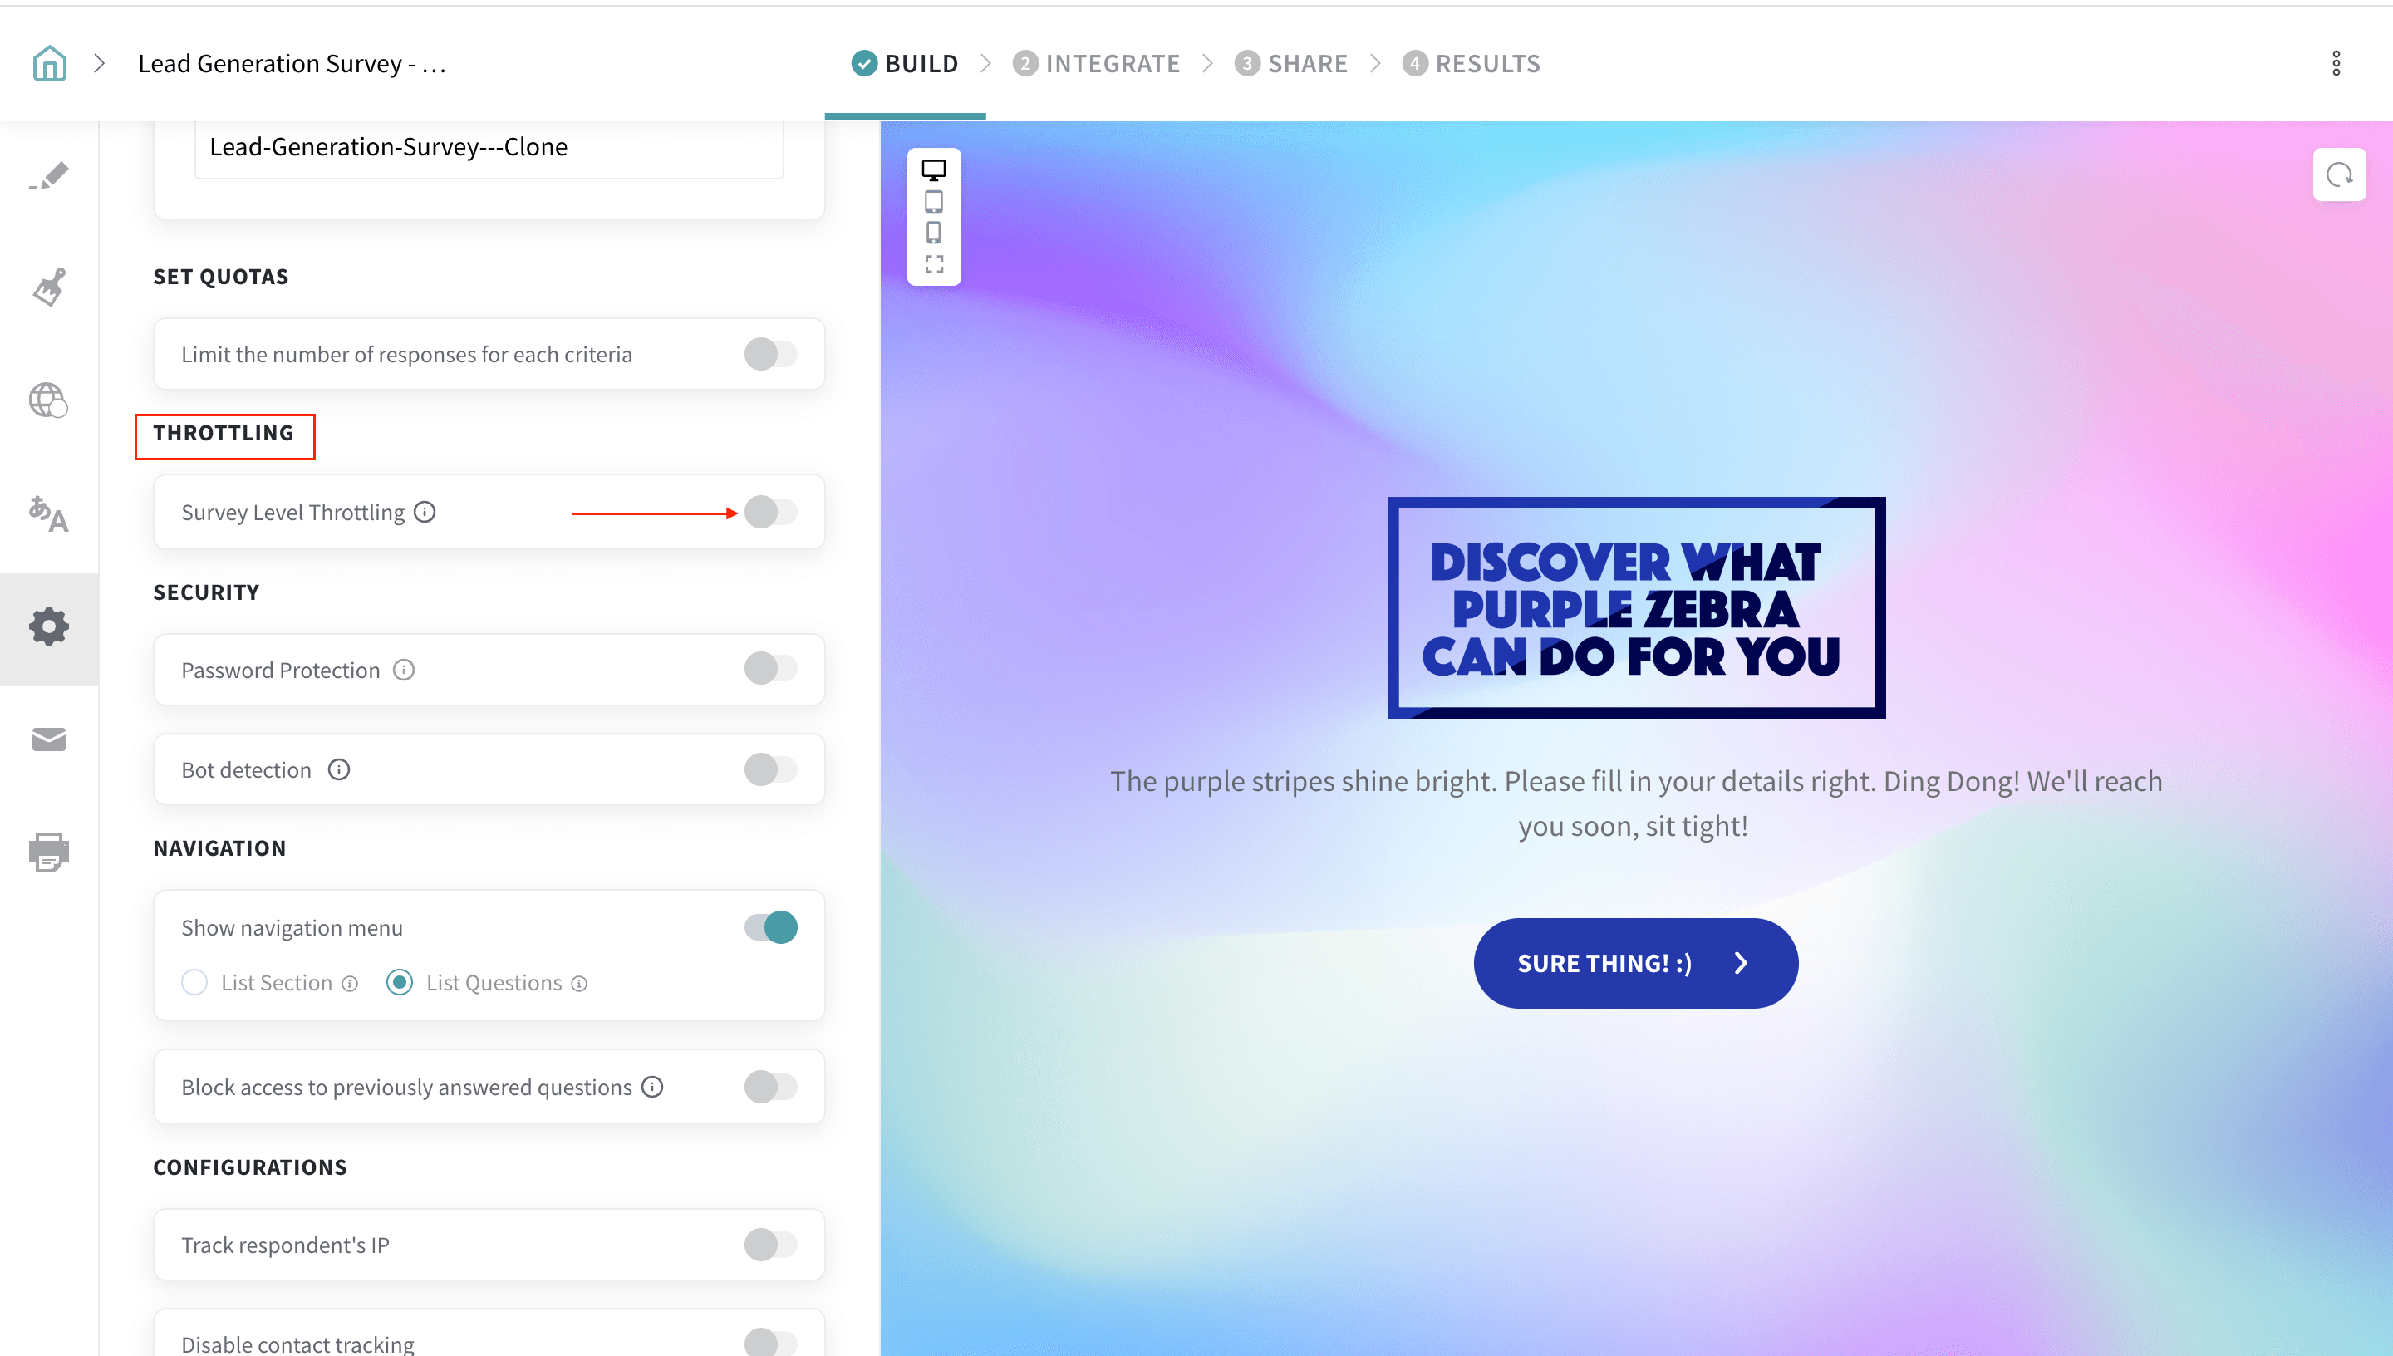The image size is (2393, 1356).
Task: Turn on Password Protection toggle
Action: click(771, 669)
